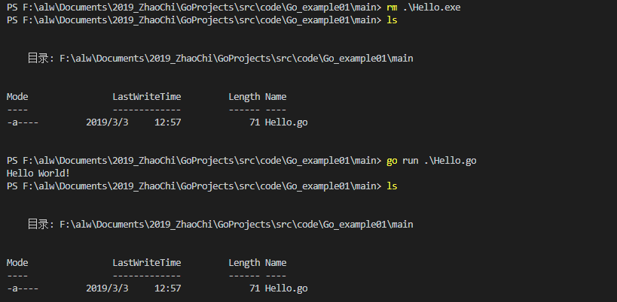617x302 pixels.
Task: Click the first yellow 'ls' command
Action: pyautogui.click(x=392, y=20)
